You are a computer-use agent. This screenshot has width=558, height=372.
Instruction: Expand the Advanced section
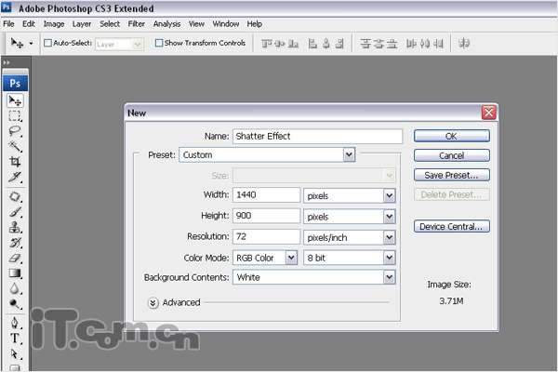(153, 302)
